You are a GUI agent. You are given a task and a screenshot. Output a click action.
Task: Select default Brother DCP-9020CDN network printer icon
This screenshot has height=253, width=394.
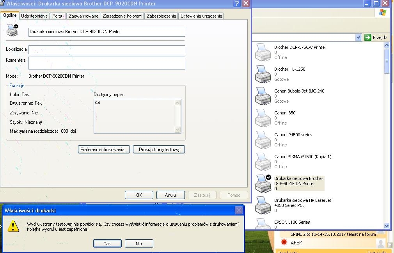tap(263, 184)
